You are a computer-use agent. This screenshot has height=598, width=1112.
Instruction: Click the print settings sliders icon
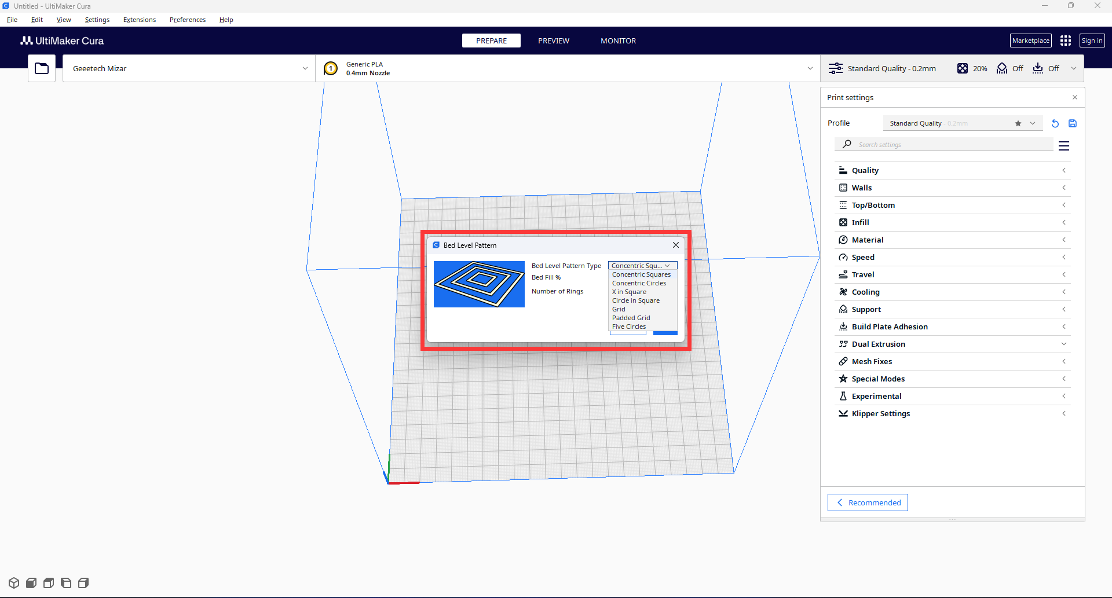coord(835,68)
